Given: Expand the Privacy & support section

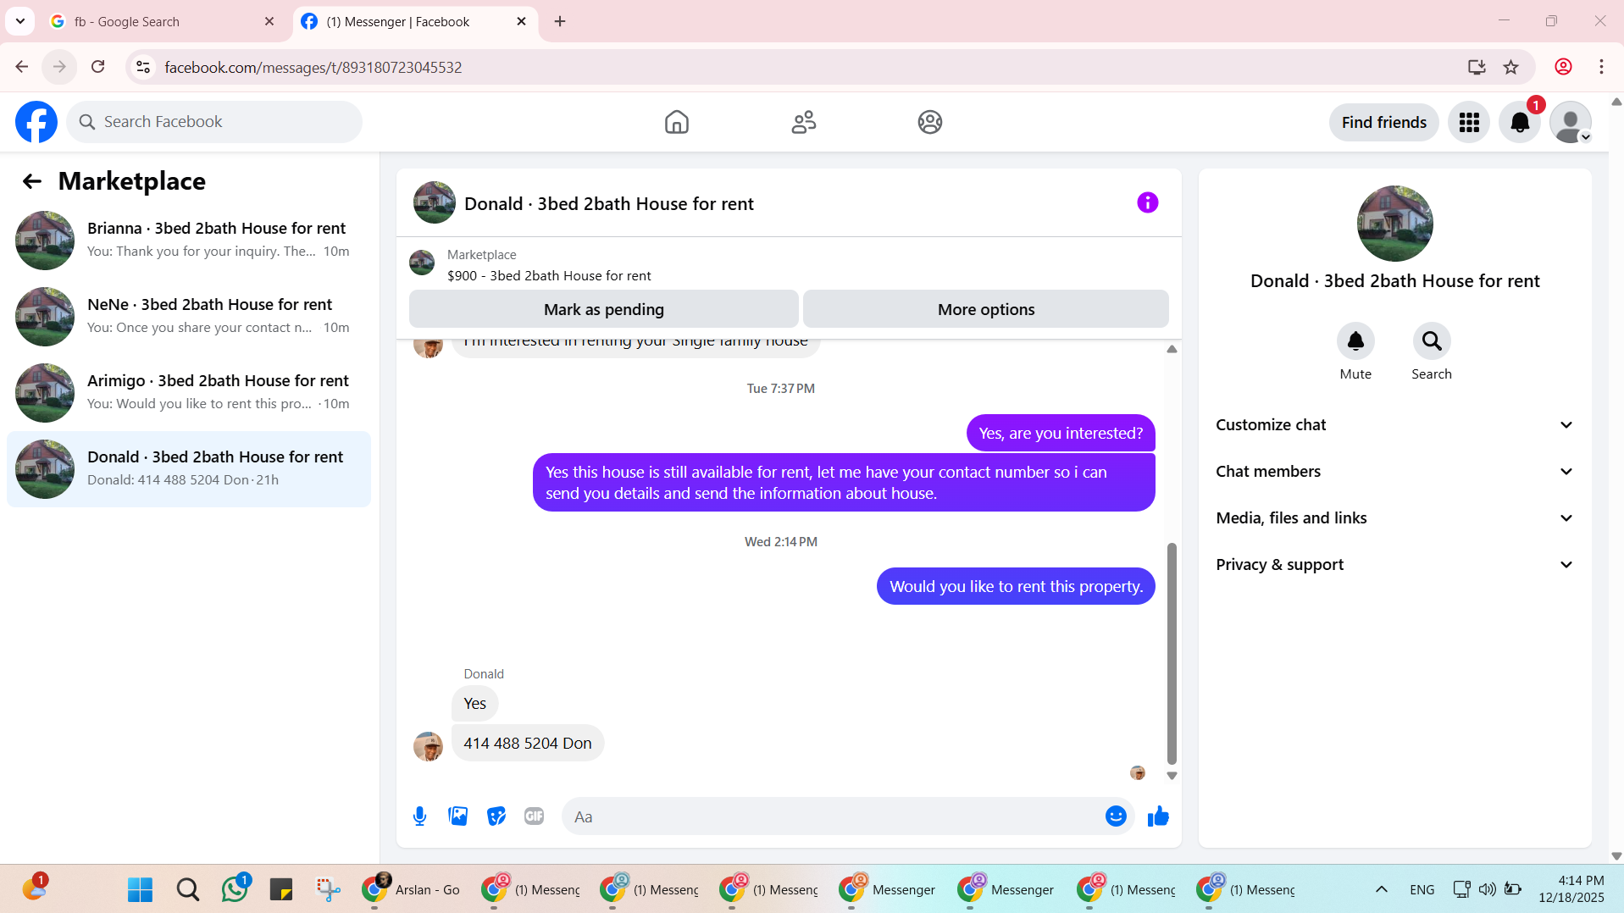Looking at the screenshot, I should tap(1394, 565).
